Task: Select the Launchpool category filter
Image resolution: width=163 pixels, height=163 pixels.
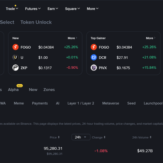Action: 153,103
